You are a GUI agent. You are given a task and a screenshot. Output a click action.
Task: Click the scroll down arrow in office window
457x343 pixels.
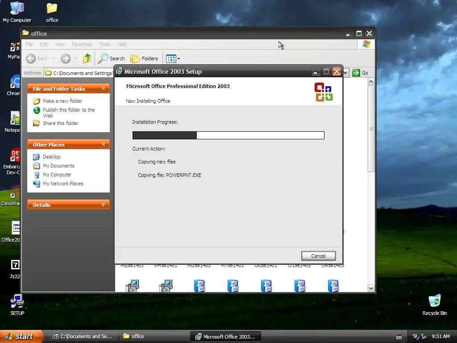(371, 288)
